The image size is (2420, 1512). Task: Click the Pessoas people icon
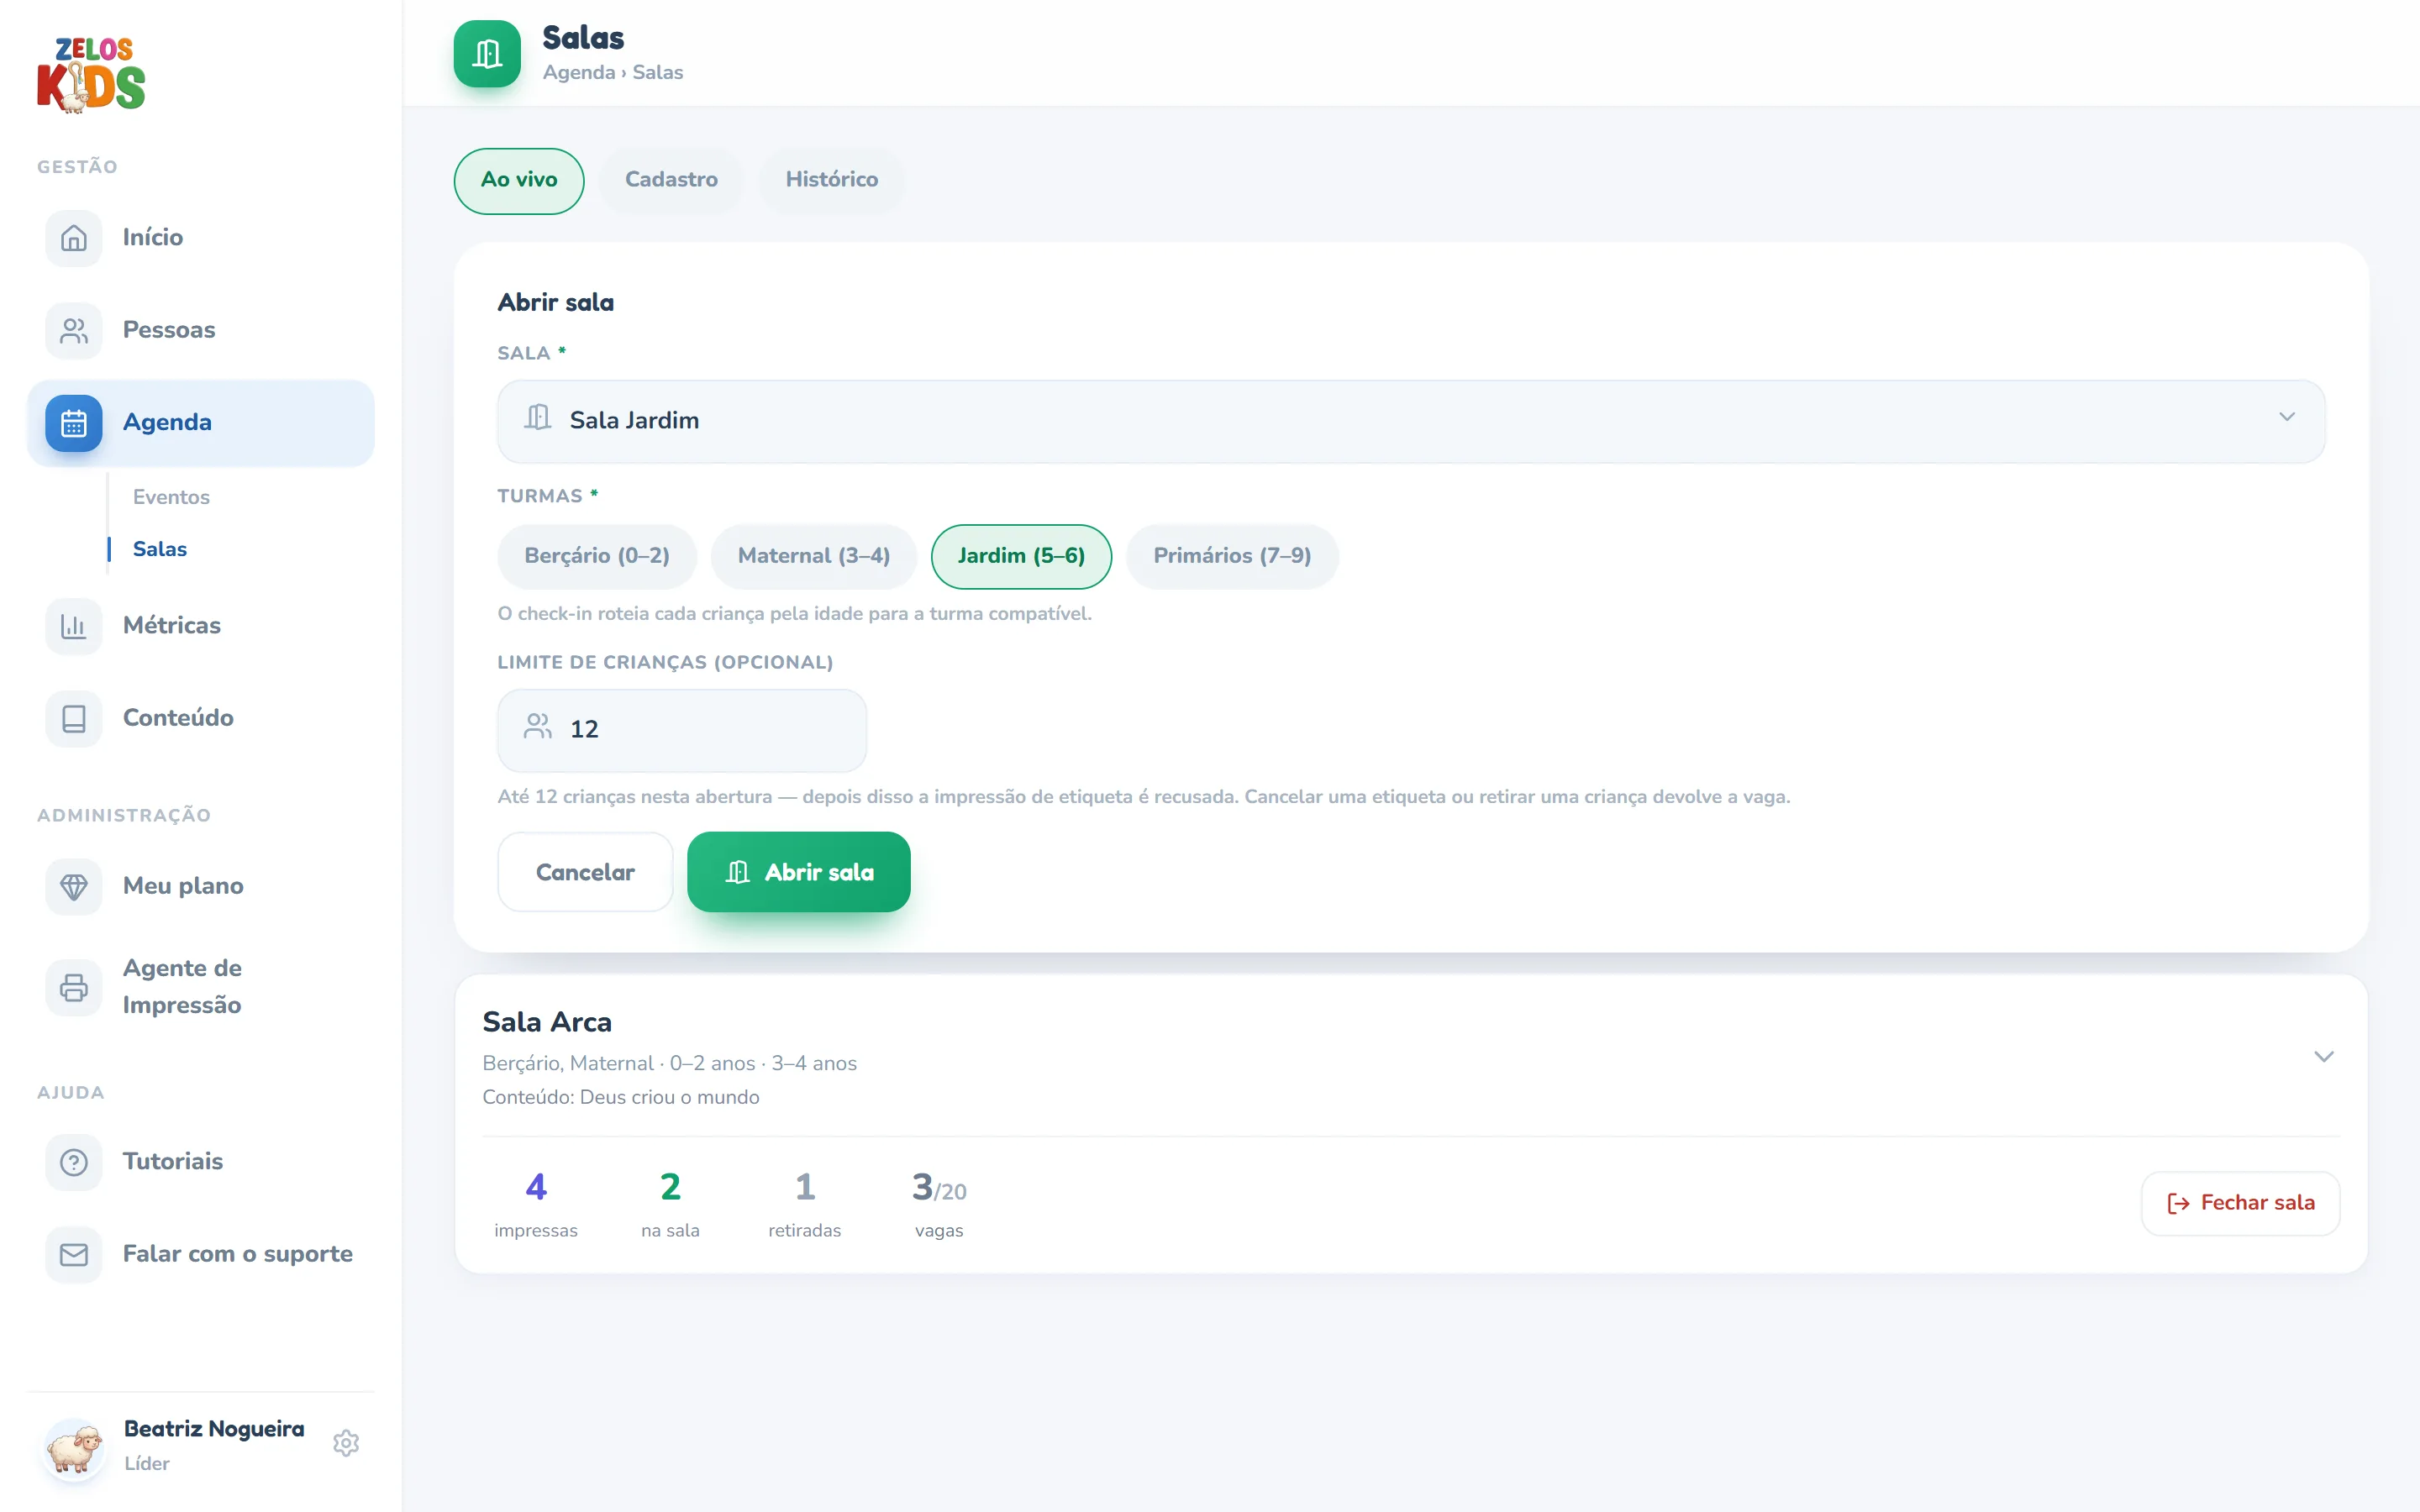[x=73, y=330]
